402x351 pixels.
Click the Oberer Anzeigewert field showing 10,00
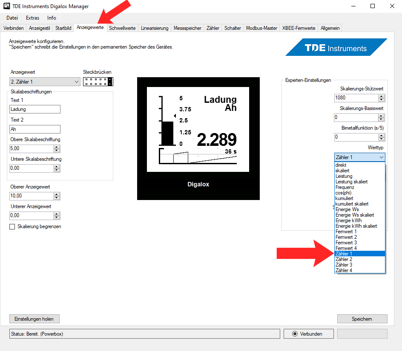(x=32, y=196)
